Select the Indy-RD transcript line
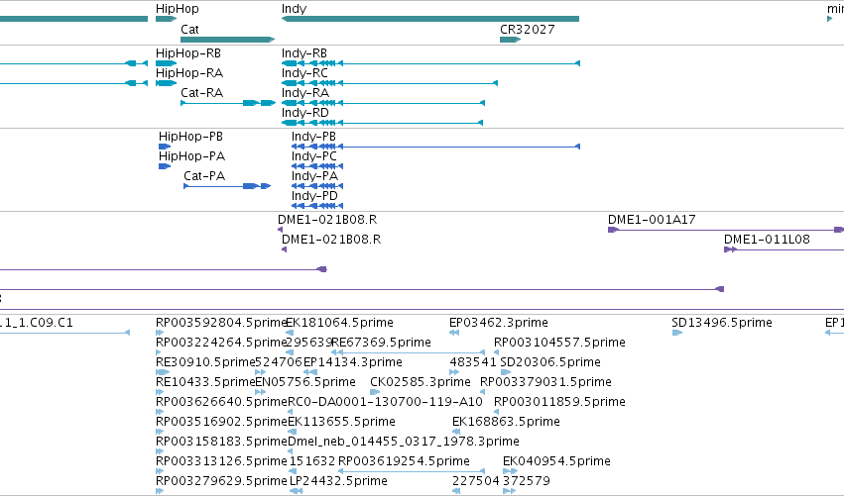This screenshot has height=496, width=844. coord(382,123)
